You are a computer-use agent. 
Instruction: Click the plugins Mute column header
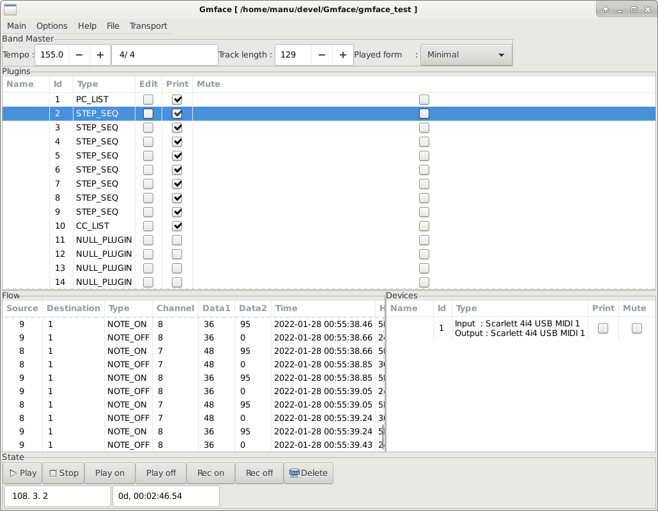[x=424, y=84]
